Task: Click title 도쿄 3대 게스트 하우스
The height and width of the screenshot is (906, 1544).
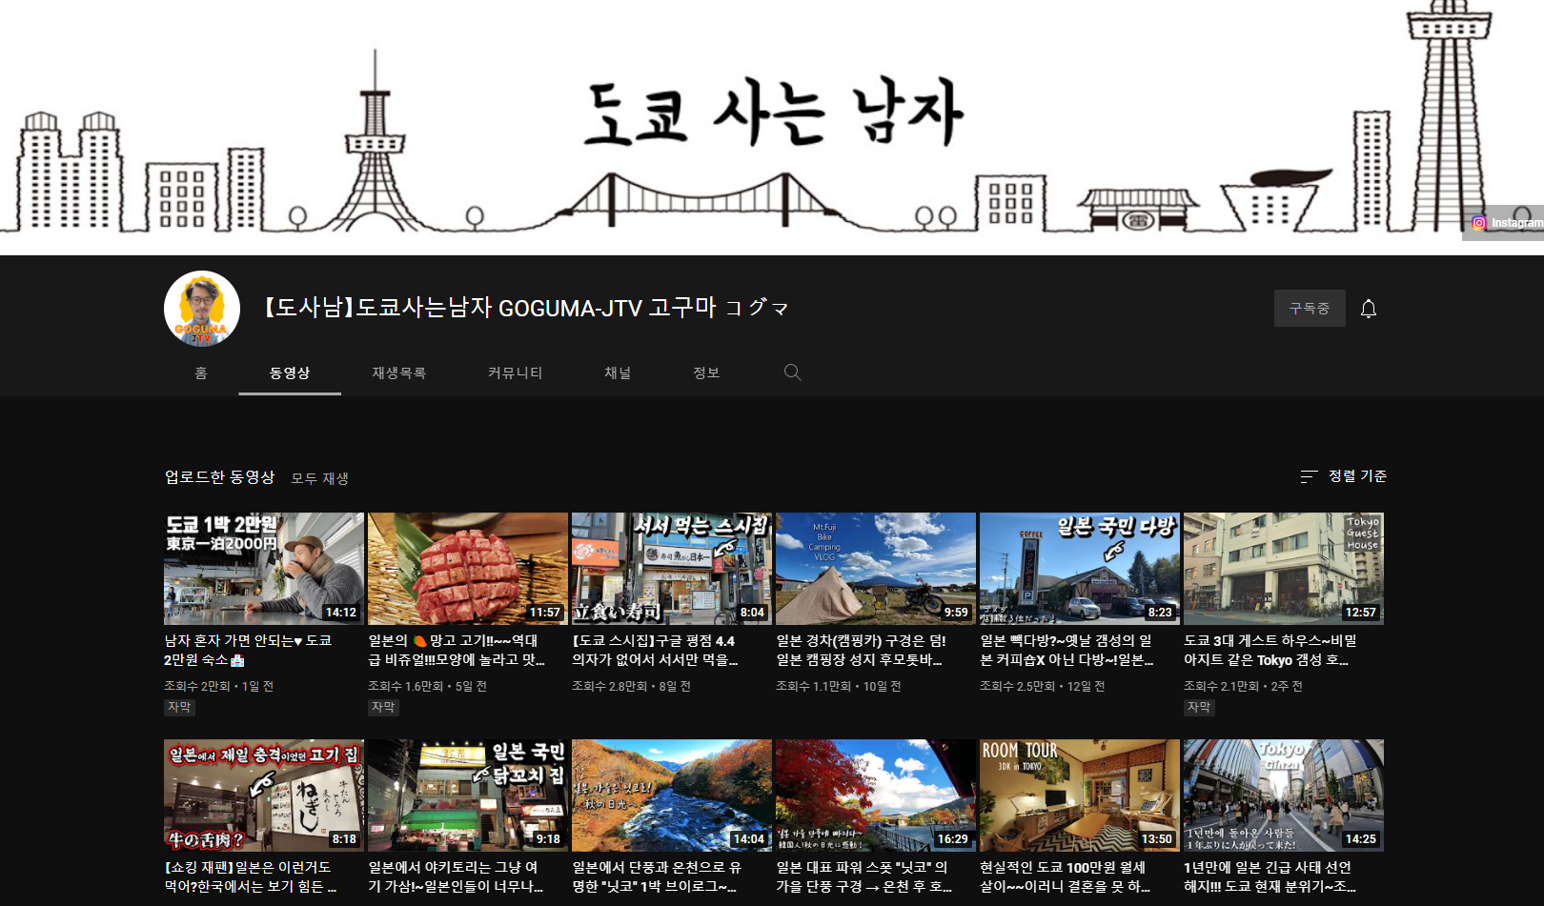Action: pyautogui.click(x=1270, y=651)
